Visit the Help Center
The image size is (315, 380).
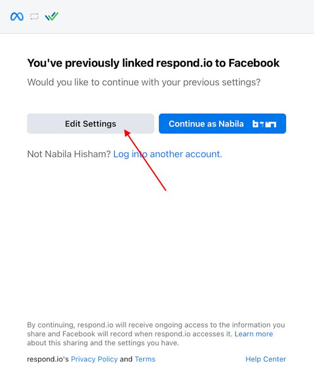click(x=266, y=359)
